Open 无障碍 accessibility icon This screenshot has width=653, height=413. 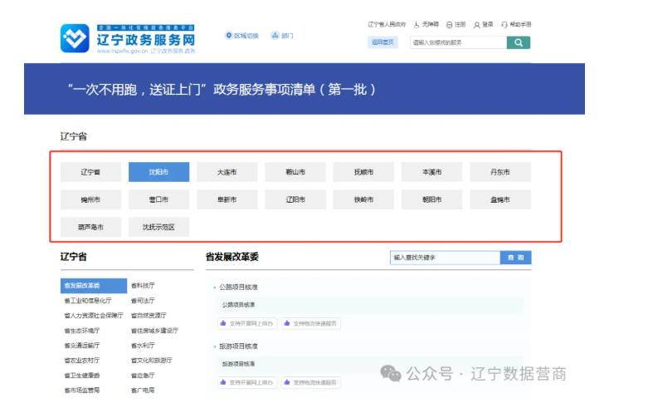point(417,25)
